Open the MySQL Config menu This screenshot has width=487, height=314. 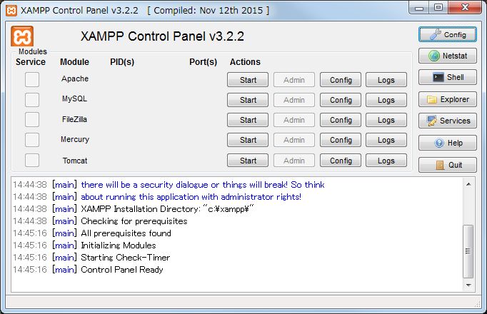341,100
